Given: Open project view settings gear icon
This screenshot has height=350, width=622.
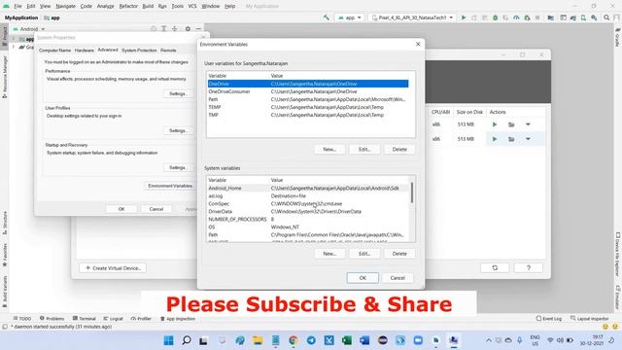Looking at the screenshot, I should click(x=188, y=29).
